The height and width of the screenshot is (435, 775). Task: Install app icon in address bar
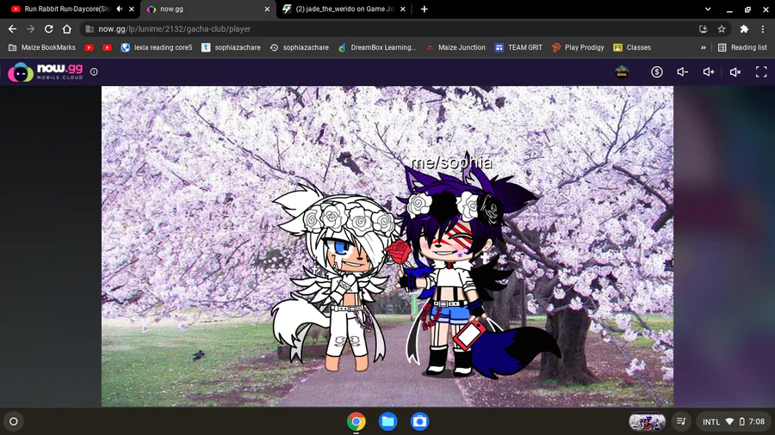click(703, 29)
